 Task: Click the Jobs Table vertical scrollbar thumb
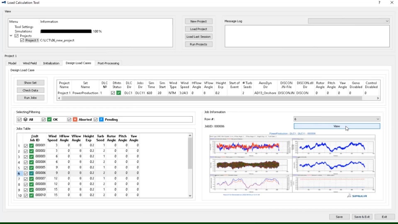(190, 153)
